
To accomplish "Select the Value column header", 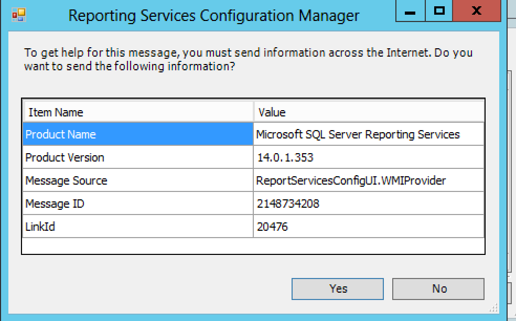I will pyautogui.click(x=369, y=112).
